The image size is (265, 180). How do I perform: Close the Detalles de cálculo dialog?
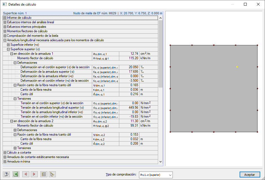258,4
